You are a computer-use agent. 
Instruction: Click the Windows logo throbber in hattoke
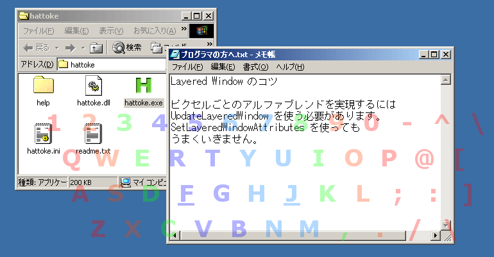click(201, 31)
